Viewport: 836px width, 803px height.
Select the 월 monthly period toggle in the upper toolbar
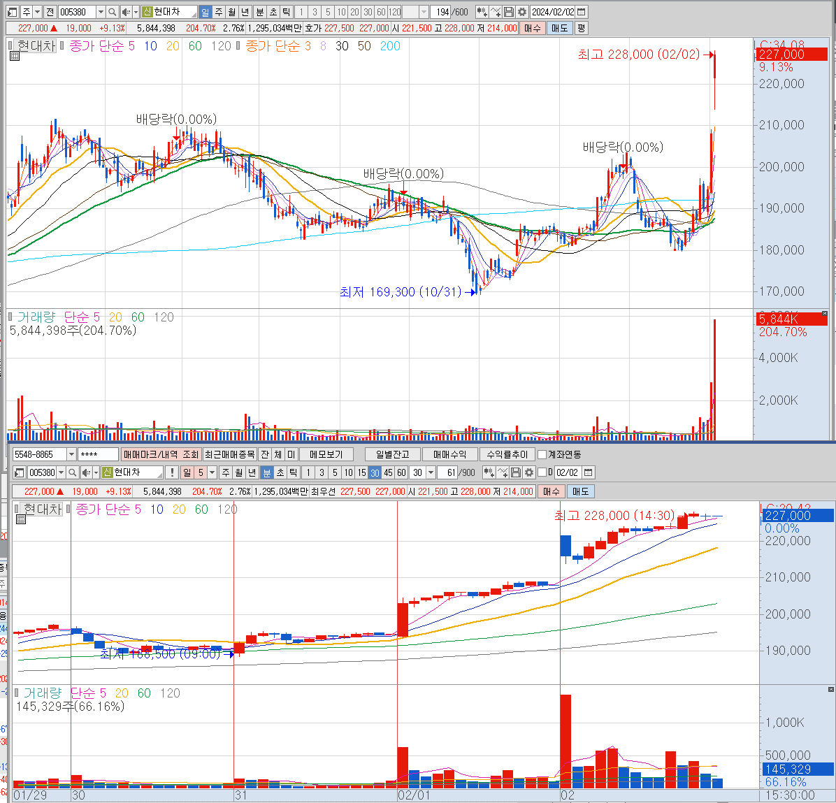click(x=232, y=12)
